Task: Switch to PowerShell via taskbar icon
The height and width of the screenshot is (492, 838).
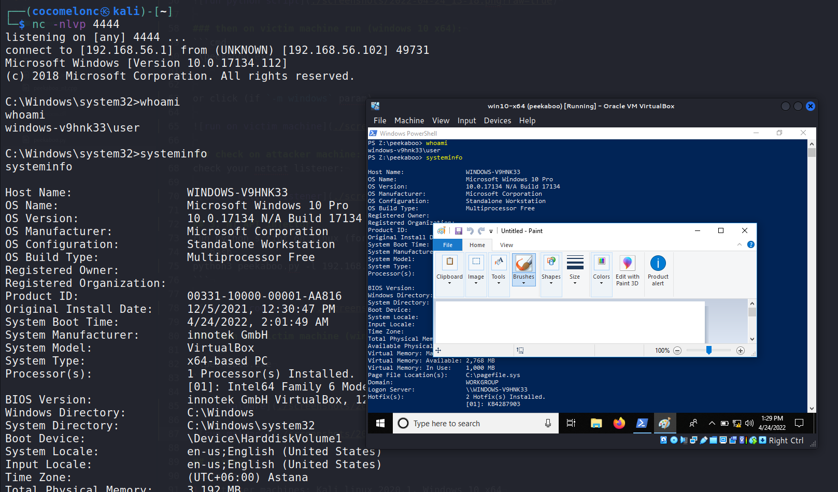Action: 642,423
